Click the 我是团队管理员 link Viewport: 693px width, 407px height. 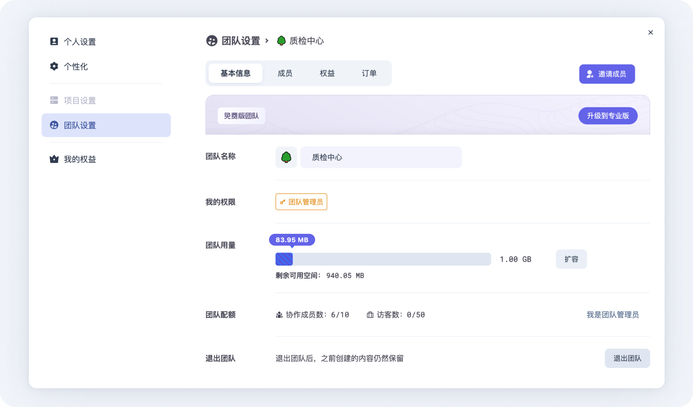tap(613, 315)
